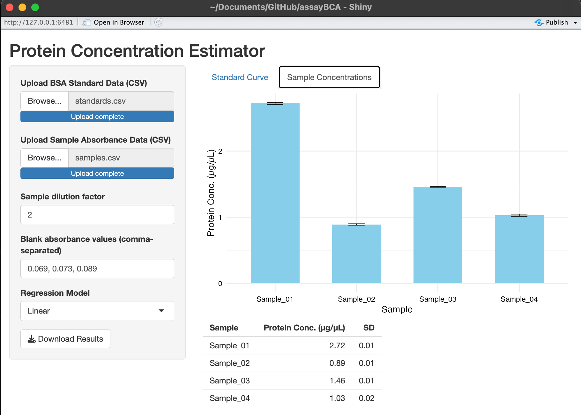The height and width of the screenshot is (415, 581).
Task: Click the standards upload complete progress bar
Action: (x=97, y=117)
